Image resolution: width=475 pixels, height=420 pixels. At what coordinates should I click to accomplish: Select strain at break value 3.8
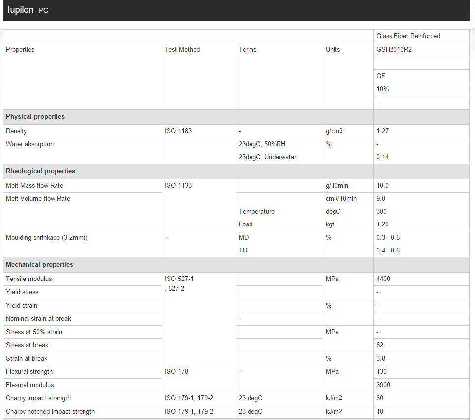coord(381,359)
